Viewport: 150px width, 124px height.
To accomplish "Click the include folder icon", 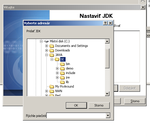I will [62, 73].
